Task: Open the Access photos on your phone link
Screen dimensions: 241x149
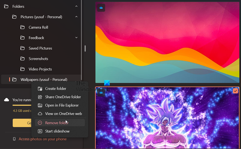Action: 43,139
